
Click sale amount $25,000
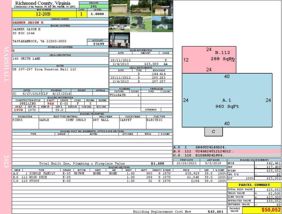[151, 64]
